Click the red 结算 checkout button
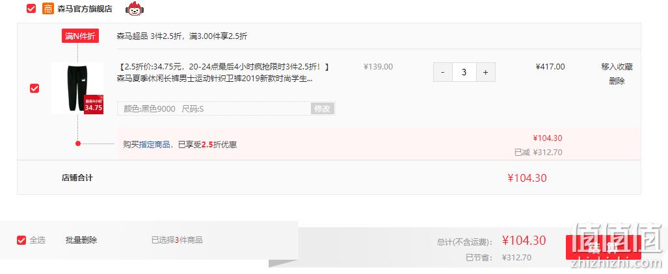668x274 pixels. point(603,247)
